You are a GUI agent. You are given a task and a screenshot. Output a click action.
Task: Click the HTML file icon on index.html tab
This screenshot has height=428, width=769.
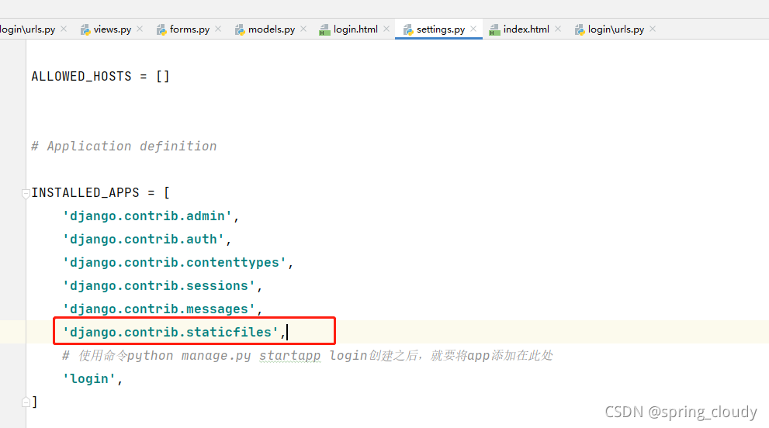pyautogui.click(x=494, y=30)
